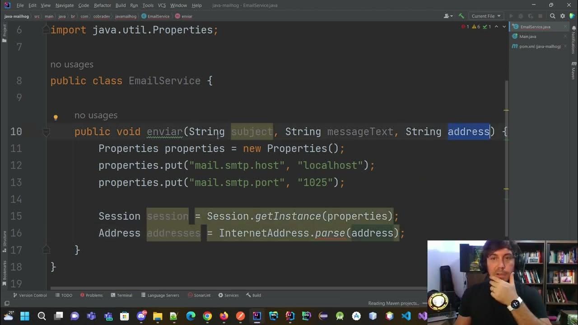Open the File menu
578x325 pixels.
pyautogui.click(x=20, y=5)
